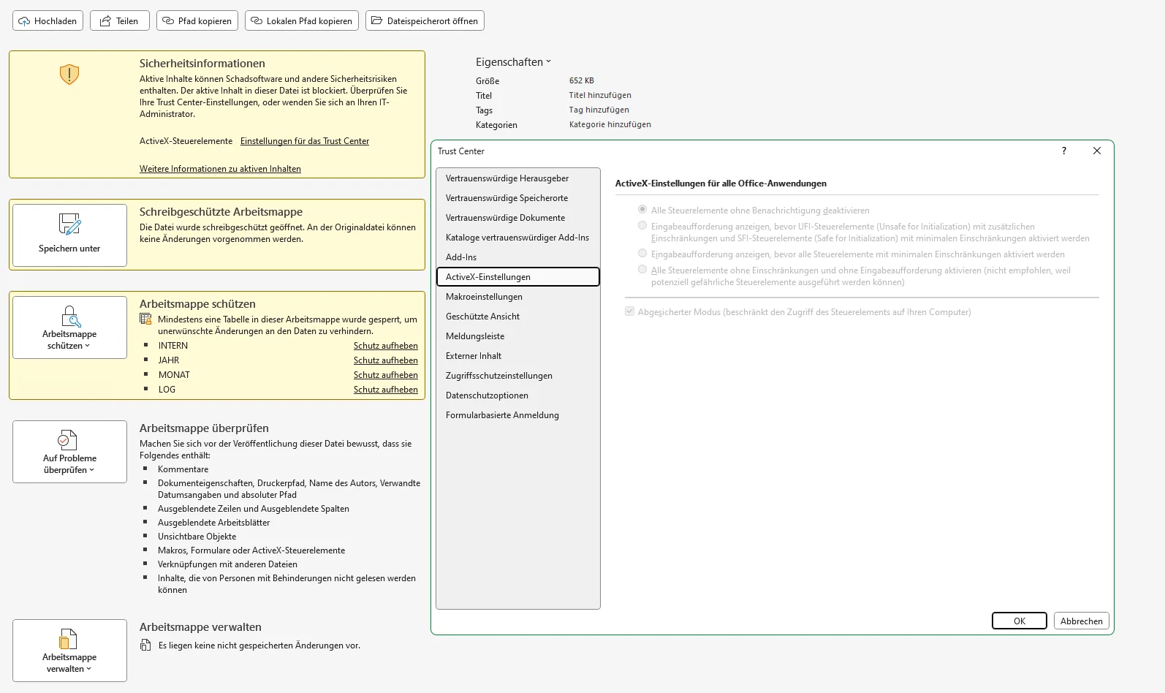
Task: Click Schutz aufheben for INTERN sheet
Action: [386, 346]
